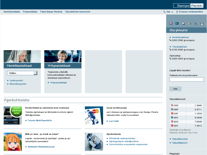Click the Uusia korttikuoseja headline
The width and height of the screenshot is (207, 155).
tap(116, 108)
